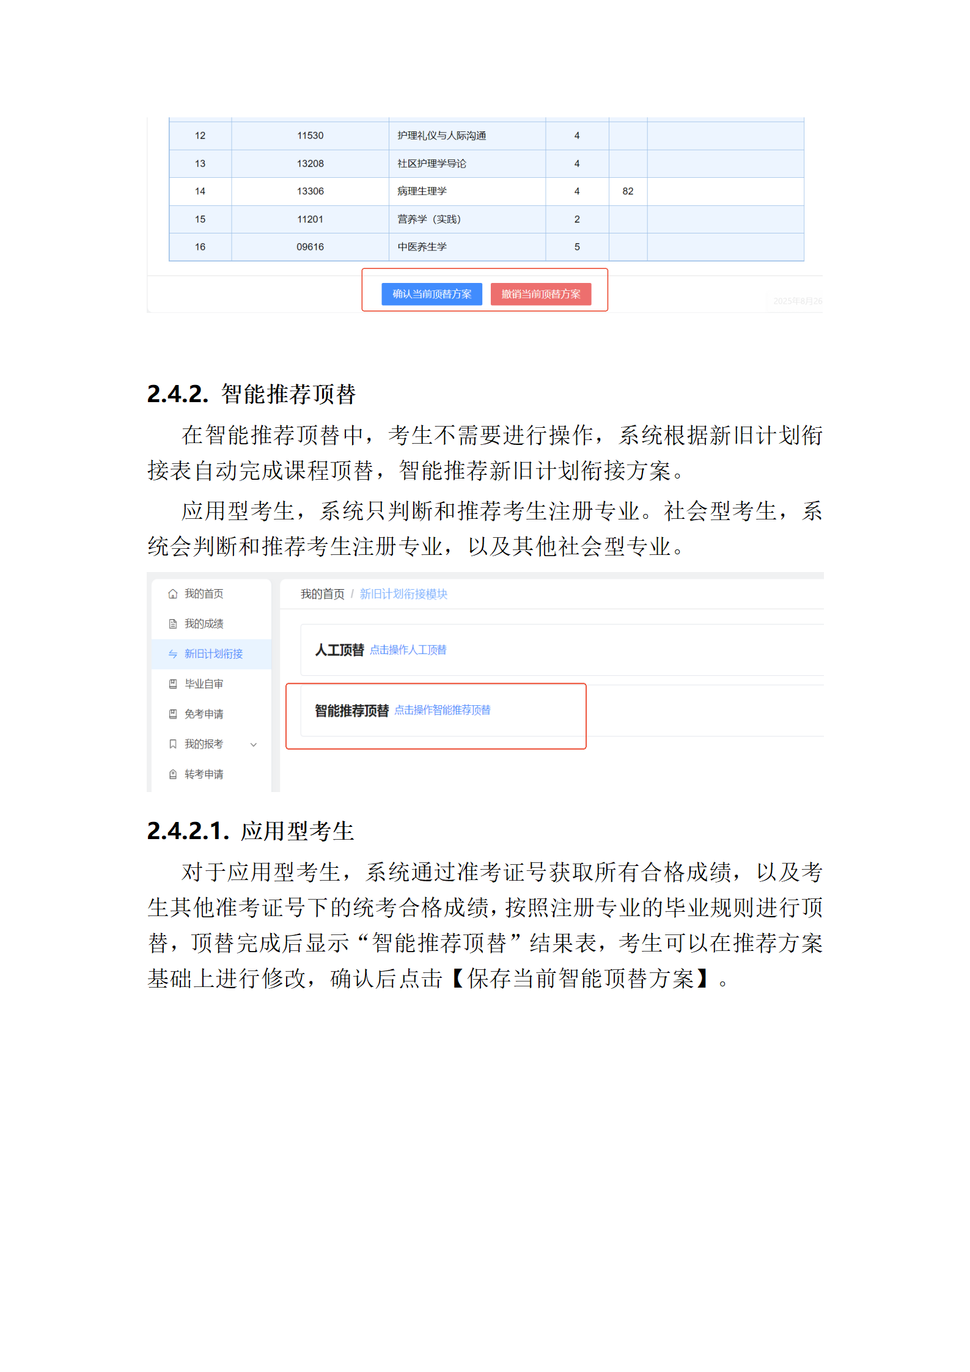Click the score 82 cell
Viewport: 970px width, 1372px height.
click(x=628, y=191)
